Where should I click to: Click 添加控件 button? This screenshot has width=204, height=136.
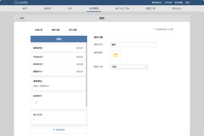[x=59, y=130]
